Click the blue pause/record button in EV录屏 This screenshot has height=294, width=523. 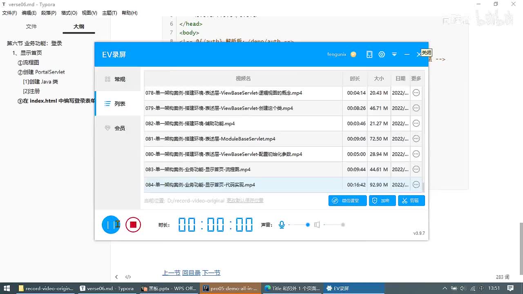[x=111, y=225]
